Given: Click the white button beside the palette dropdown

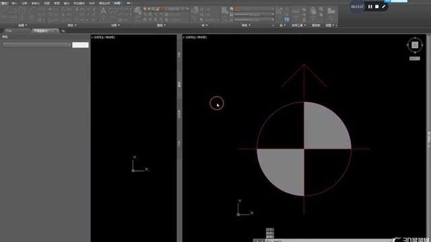Looking at the screenshot, I should click(80, 45).
